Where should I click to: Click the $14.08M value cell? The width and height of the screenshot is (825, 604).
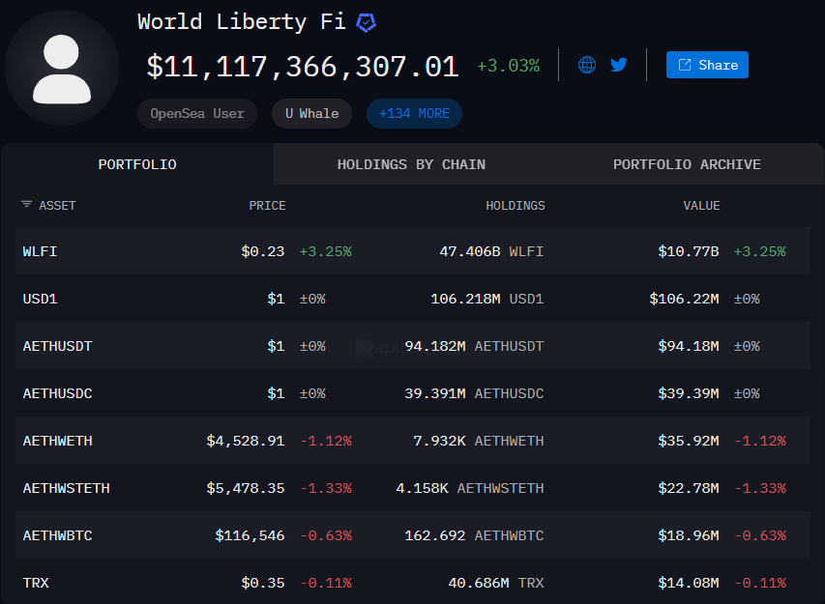click(x=689, y=583)
